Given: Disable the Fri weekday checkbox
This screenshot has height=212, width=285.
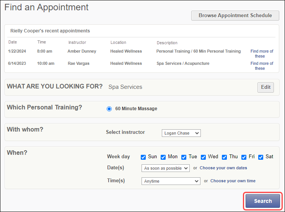Looking at the screenshot, I should (244, 157).
